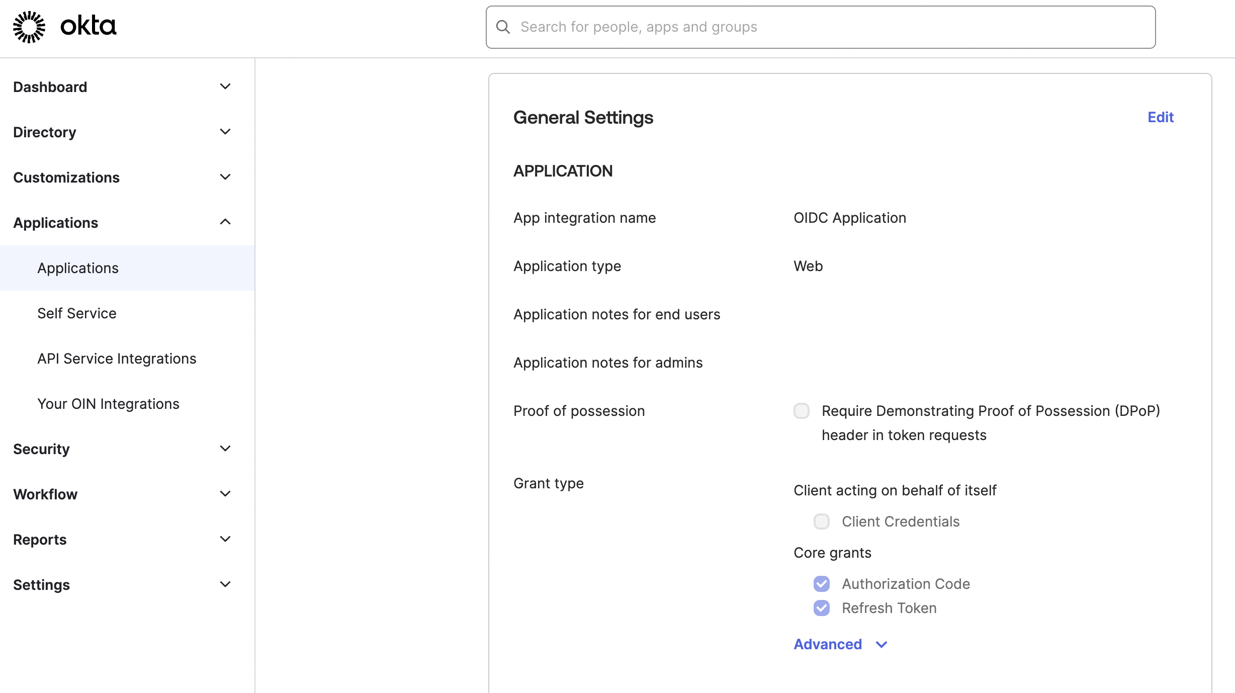Click Edit in General Settings
The image size is (1235, 693).
click(x=1161, y=117)
